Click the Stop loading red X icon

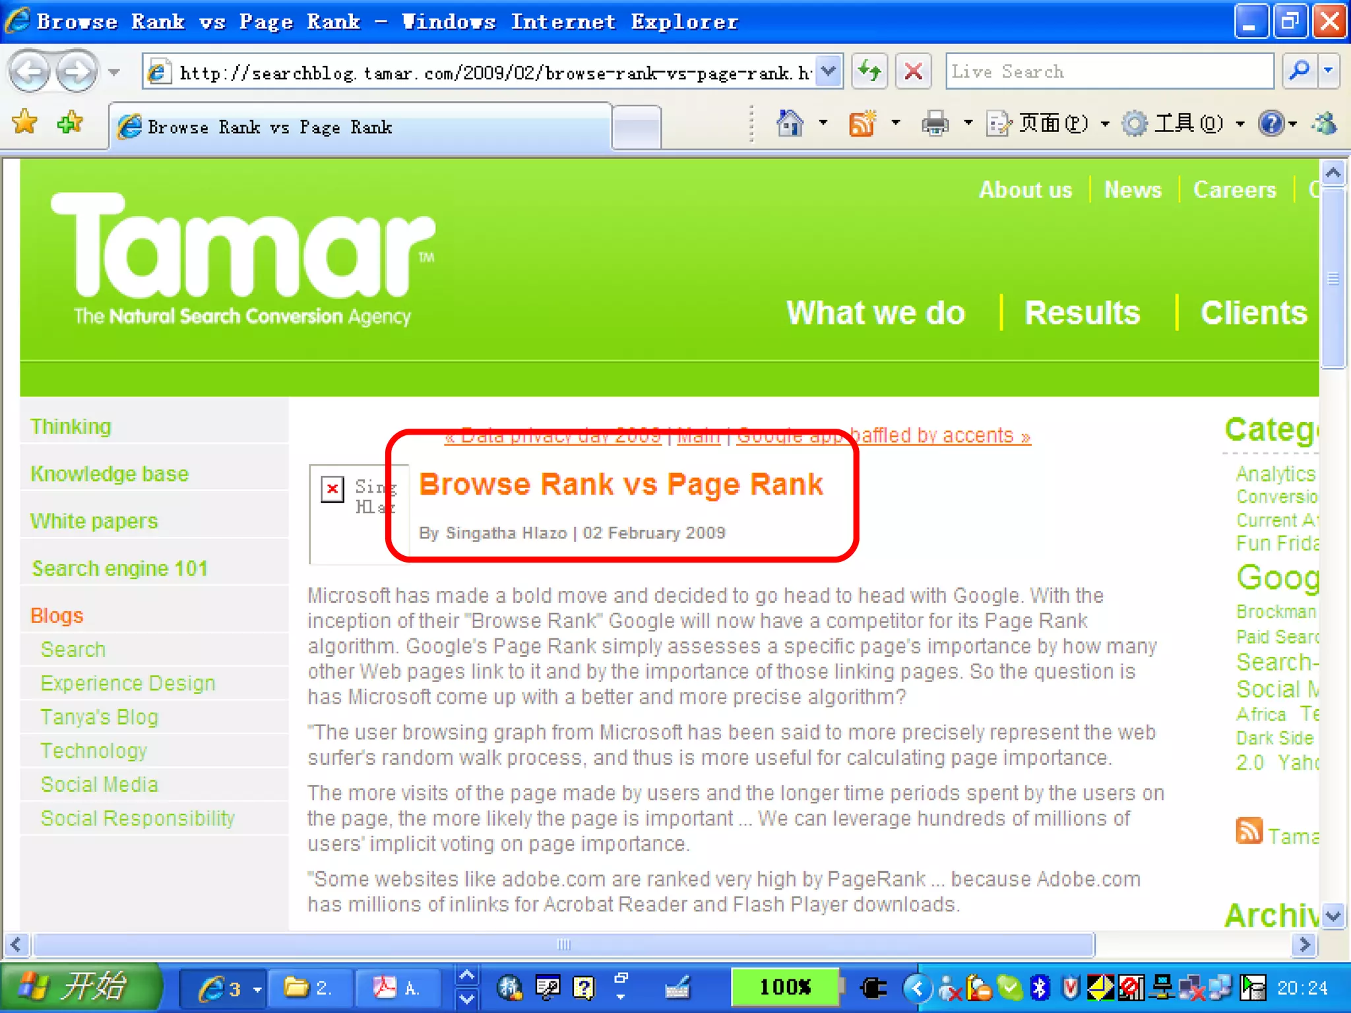pyautogui.click(x=913, y=71)
